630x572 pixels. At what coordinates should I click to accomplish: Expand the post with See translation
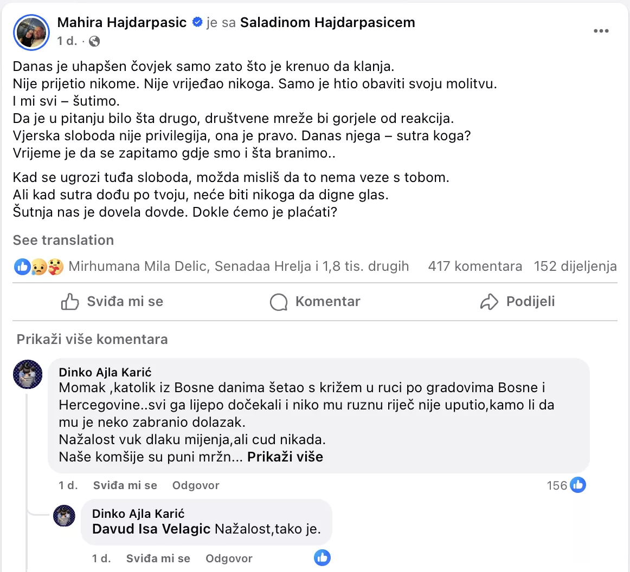(63, 240)
